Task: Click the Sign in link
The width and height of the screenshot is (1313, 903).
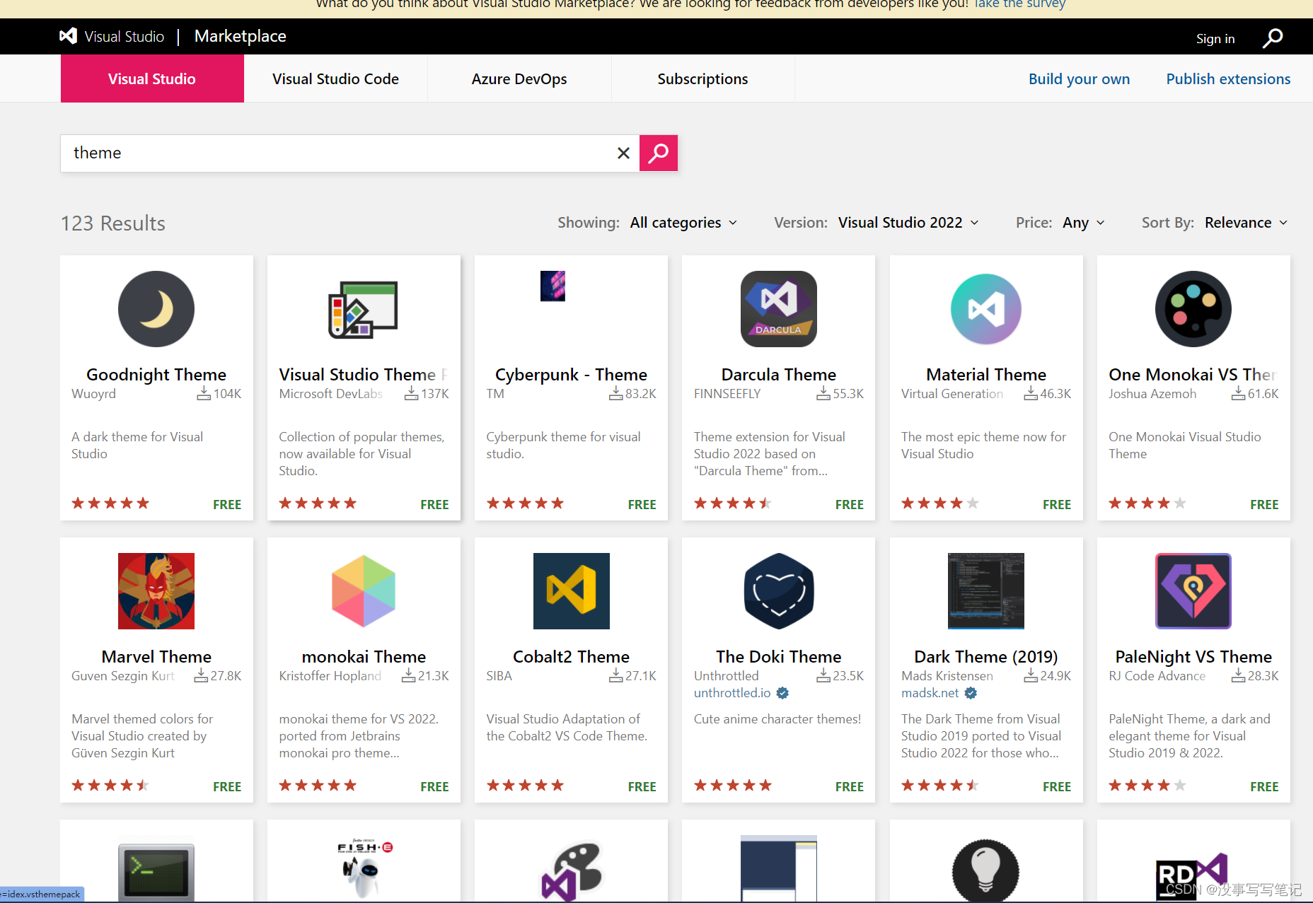Action: tap(1215, 39)
